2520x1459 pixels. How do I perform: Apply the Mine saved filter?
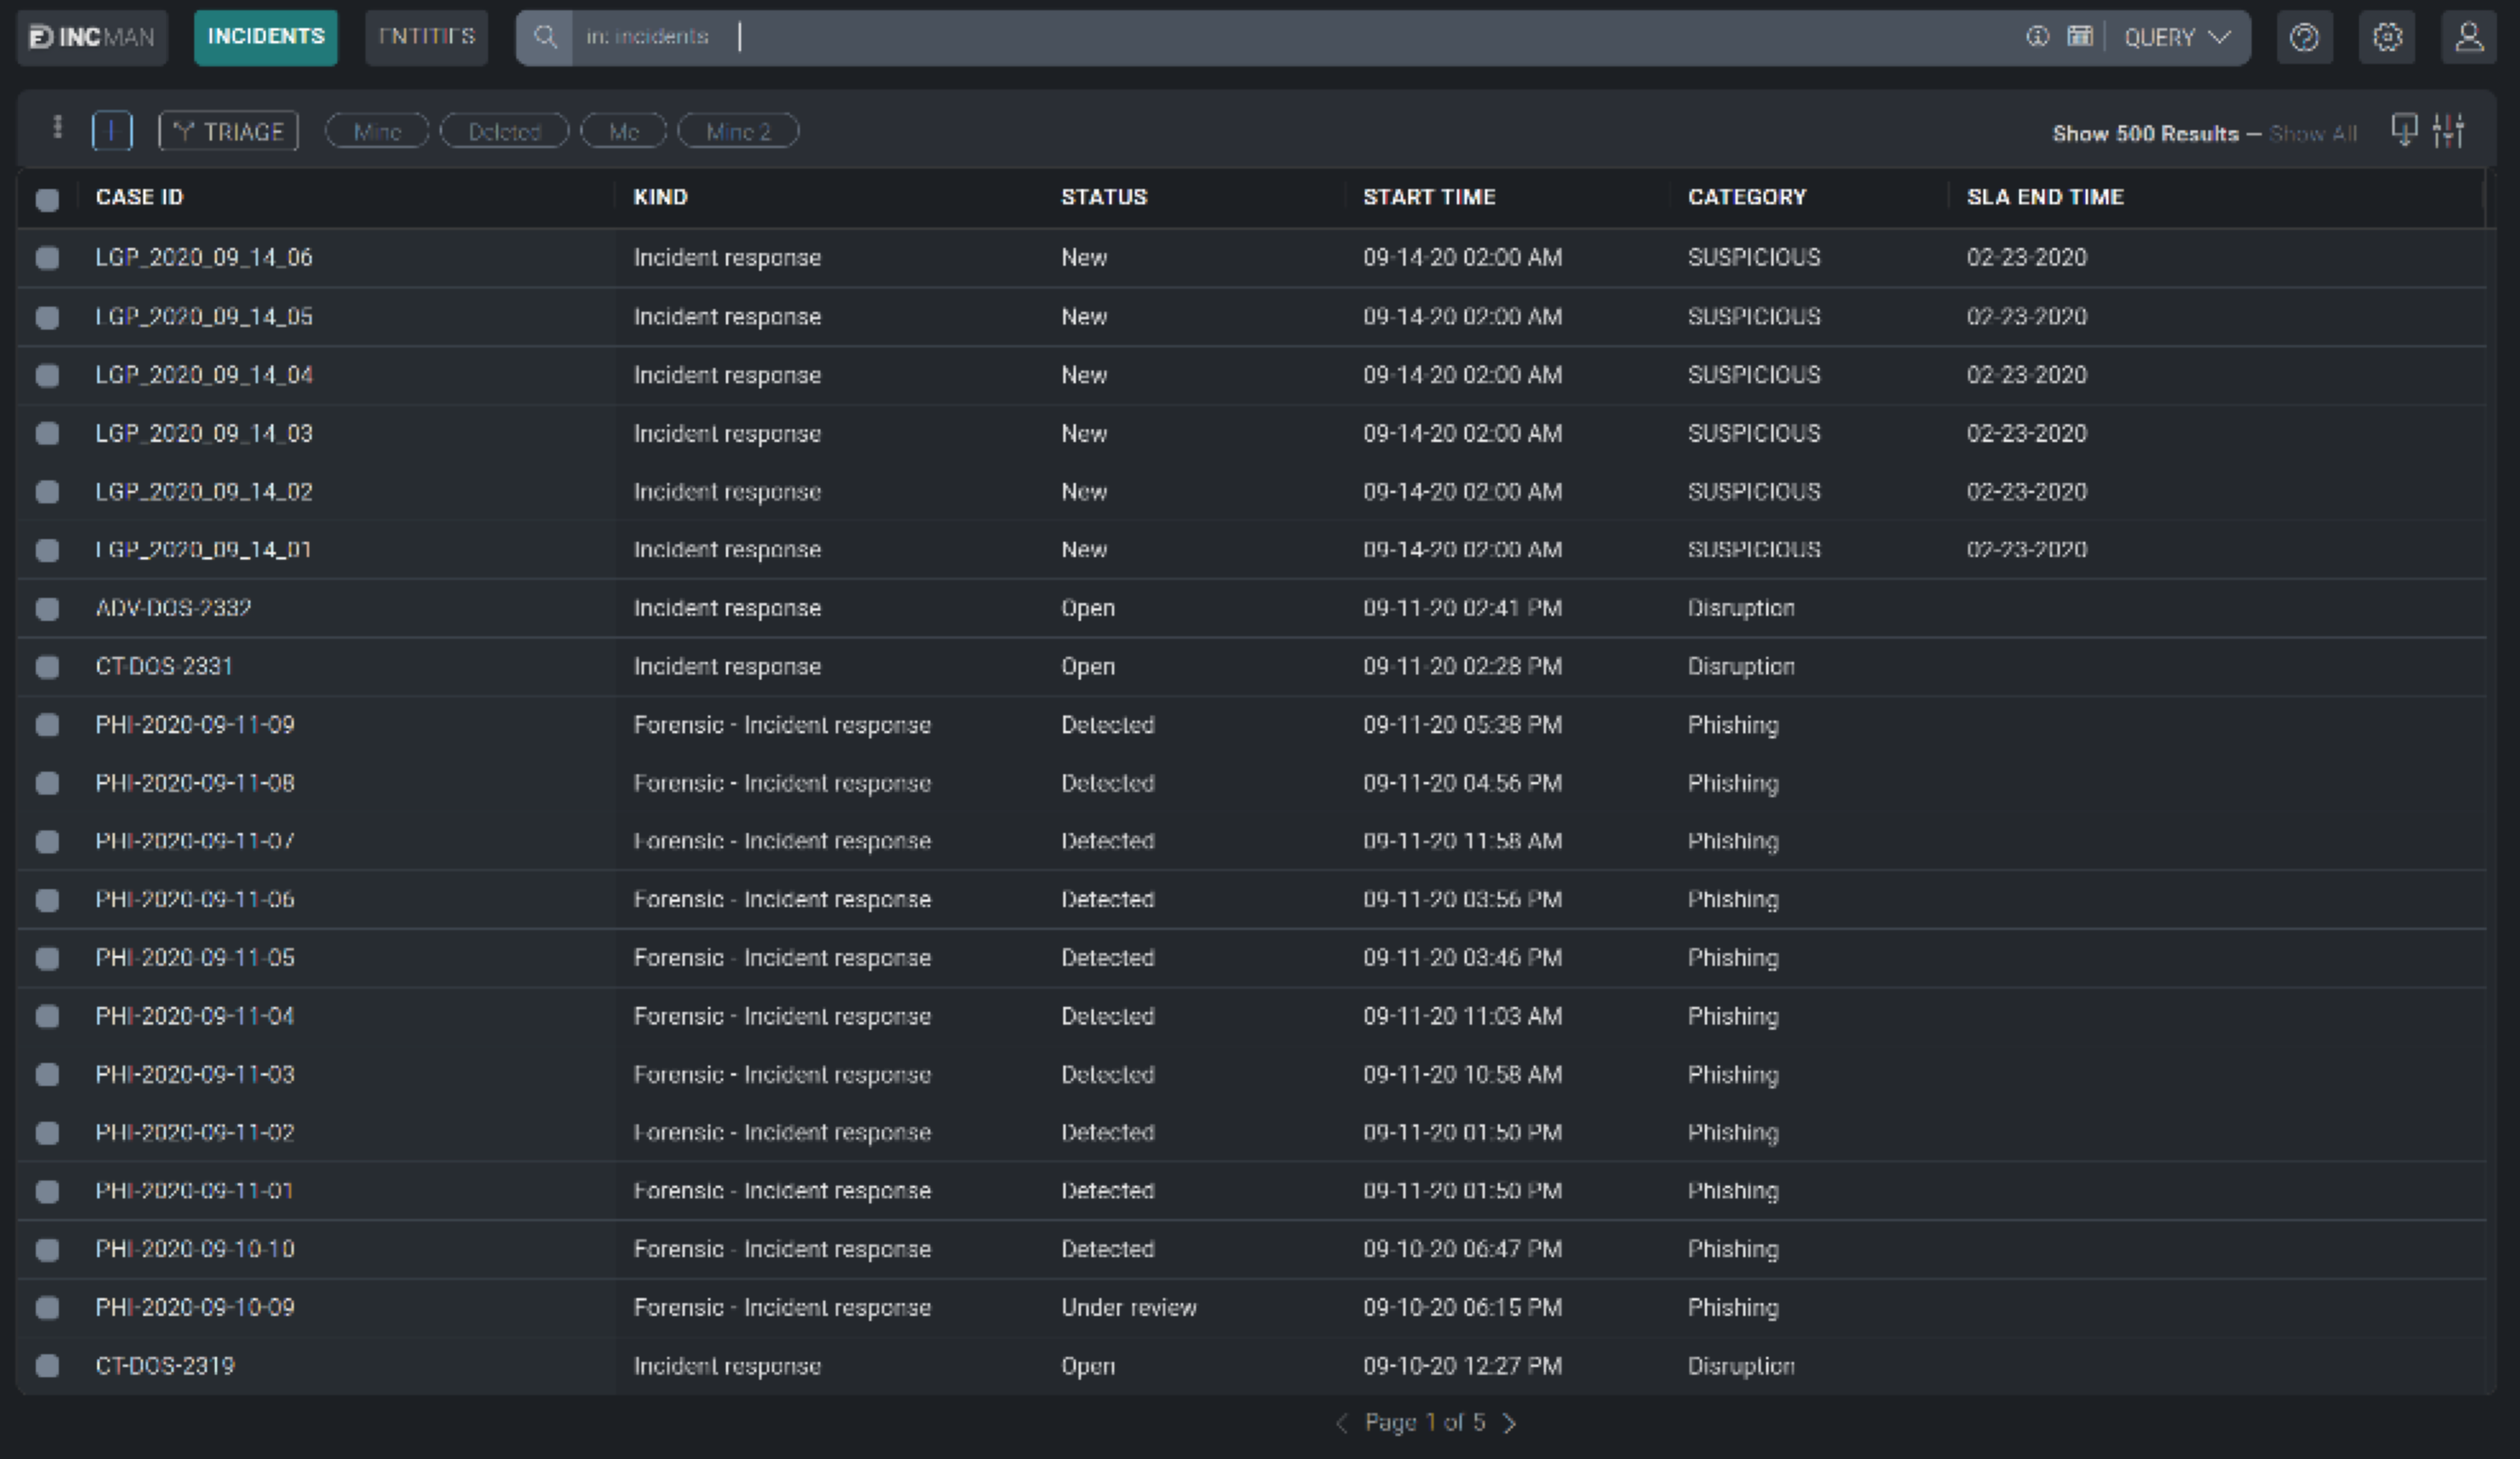coord(377,131)
